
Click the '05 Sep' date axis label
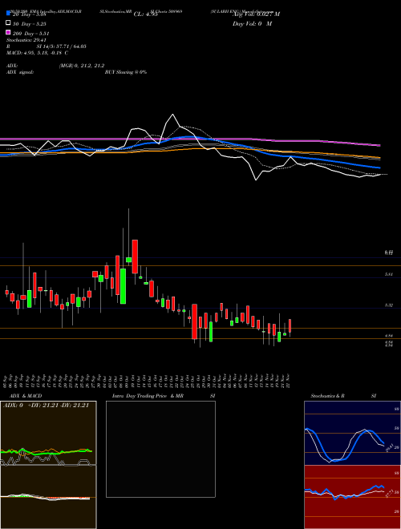6,381
